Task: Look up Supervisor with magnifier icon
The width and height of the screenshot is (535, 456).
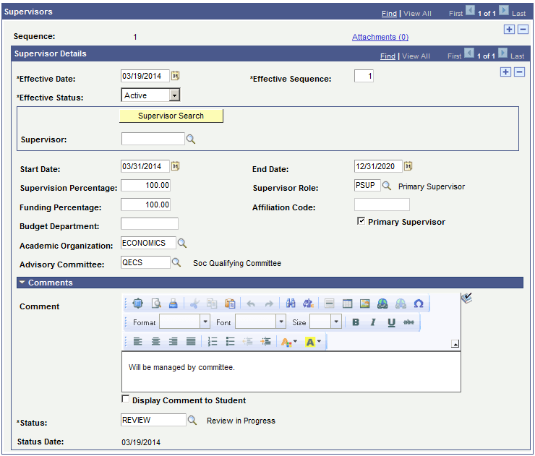Action: [191, 139]
